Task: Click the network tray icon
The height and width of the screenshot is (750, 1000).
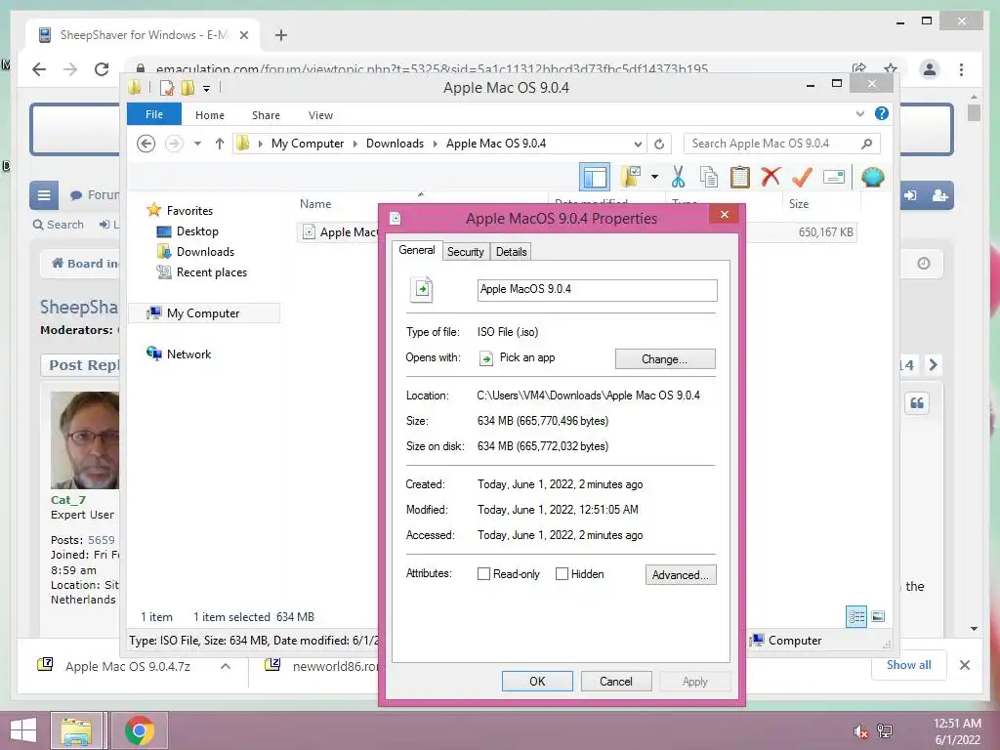Action: 885,731
